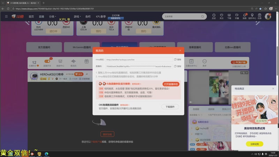This screenshot has width=279, height=157.
Task: Close the 推流码 dialog
Action: (180, 51)
